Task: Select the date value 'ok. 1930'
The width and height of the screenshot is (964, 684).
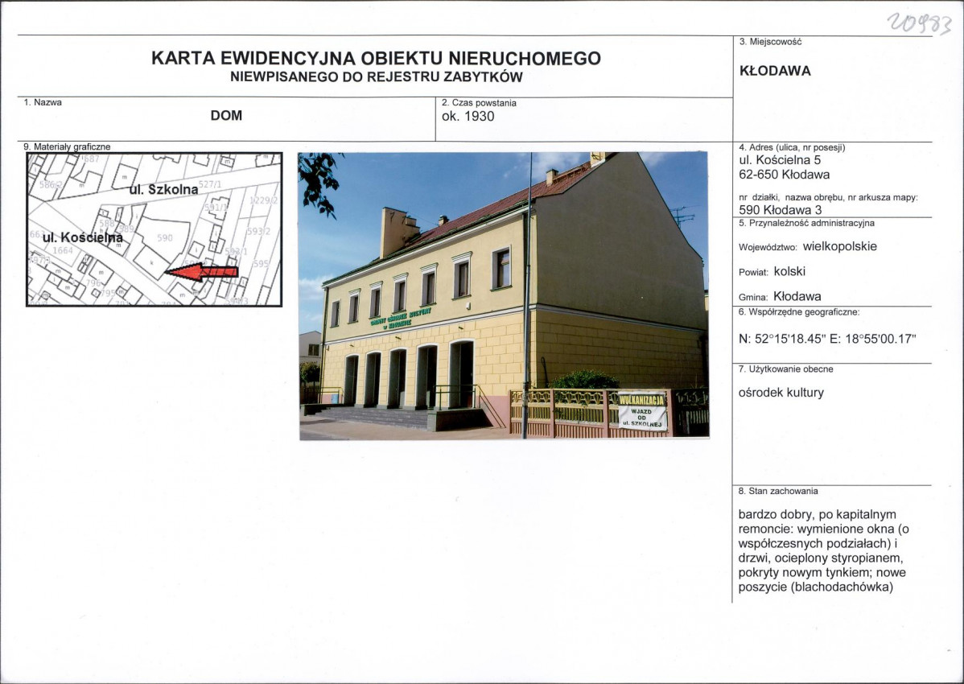Action: coord(468,116)
